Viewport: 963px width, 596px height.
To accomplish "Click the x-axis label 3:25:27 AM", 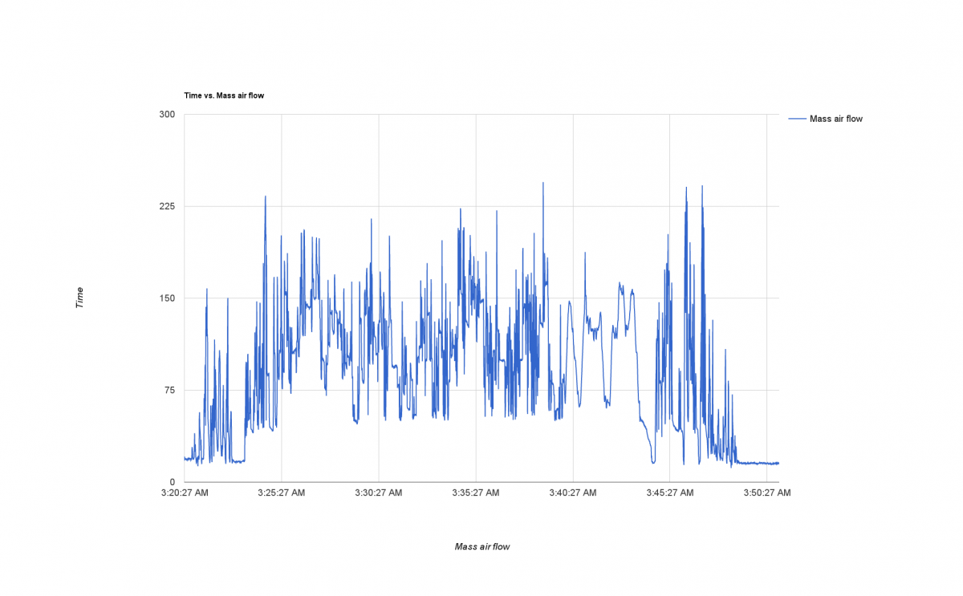I will click(x=282, y=493).
